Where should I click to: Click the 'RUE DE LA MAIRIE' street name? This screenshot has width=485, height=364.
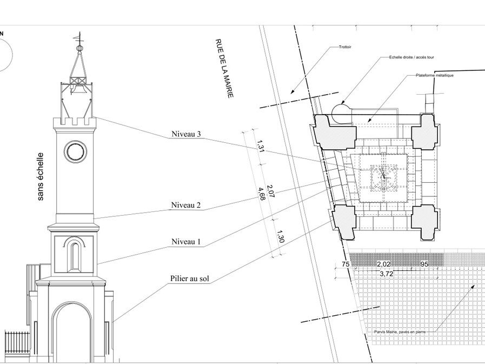click(224, 68)
